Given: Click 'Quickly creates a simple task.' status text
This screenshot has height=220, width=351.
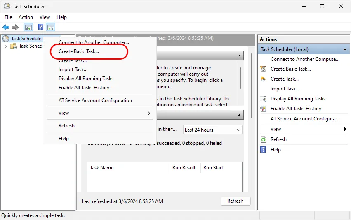Looking at the screenshot, I should pos(33,215).
